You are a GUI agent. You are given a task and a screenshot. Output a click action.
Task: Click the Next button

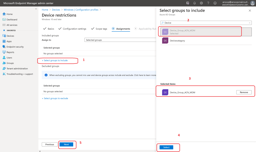tap(66, 144)
